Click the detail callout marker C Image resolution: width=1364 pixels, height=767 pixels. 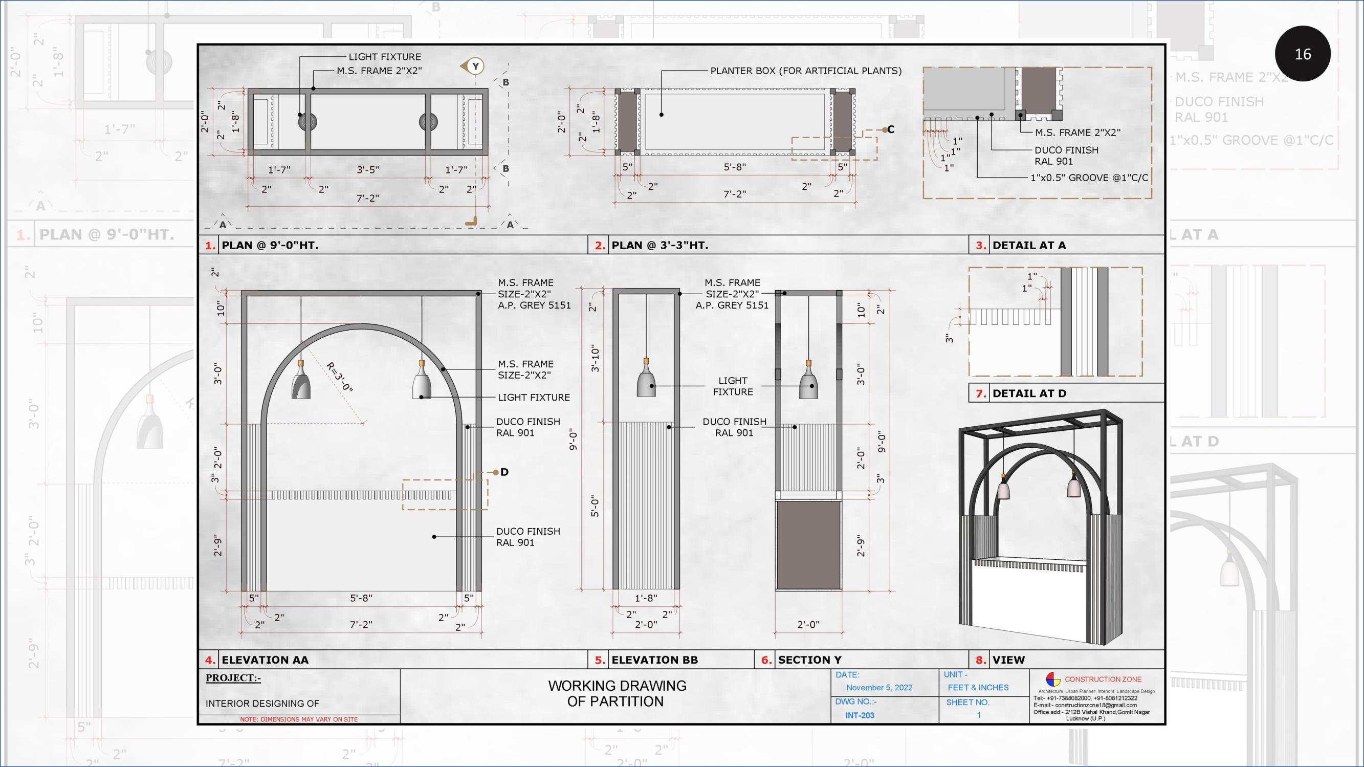click(x=889, y=129)
